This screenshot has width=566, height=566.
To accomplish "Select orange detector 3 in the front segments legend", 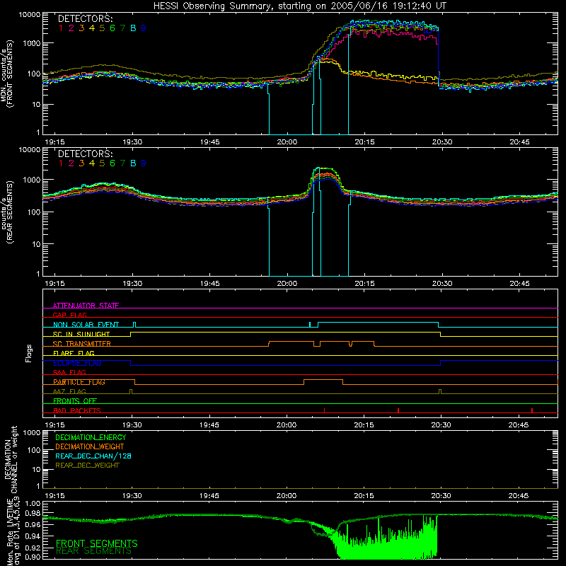I will (81, 28).
